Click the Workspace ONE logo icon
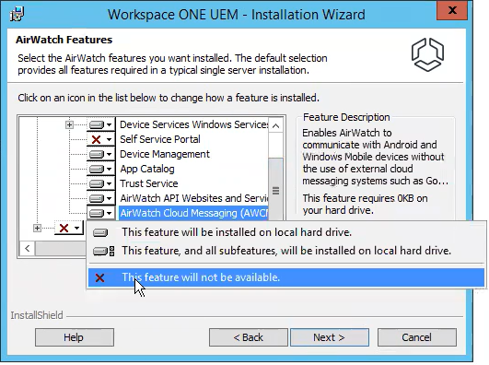The image size is (489, 365). pyautogui.click(x=427, y=55)
